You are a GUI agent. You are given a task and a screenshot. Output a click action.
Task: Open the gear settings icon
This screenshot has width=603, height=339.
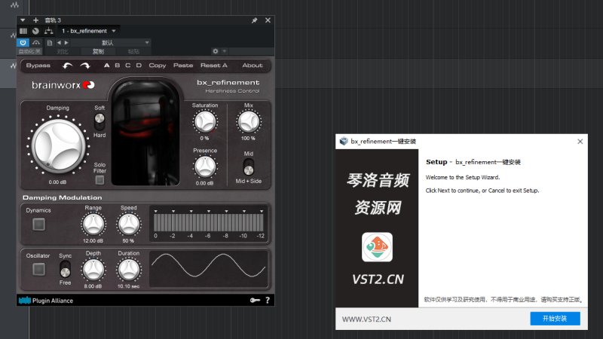point(216,51)
